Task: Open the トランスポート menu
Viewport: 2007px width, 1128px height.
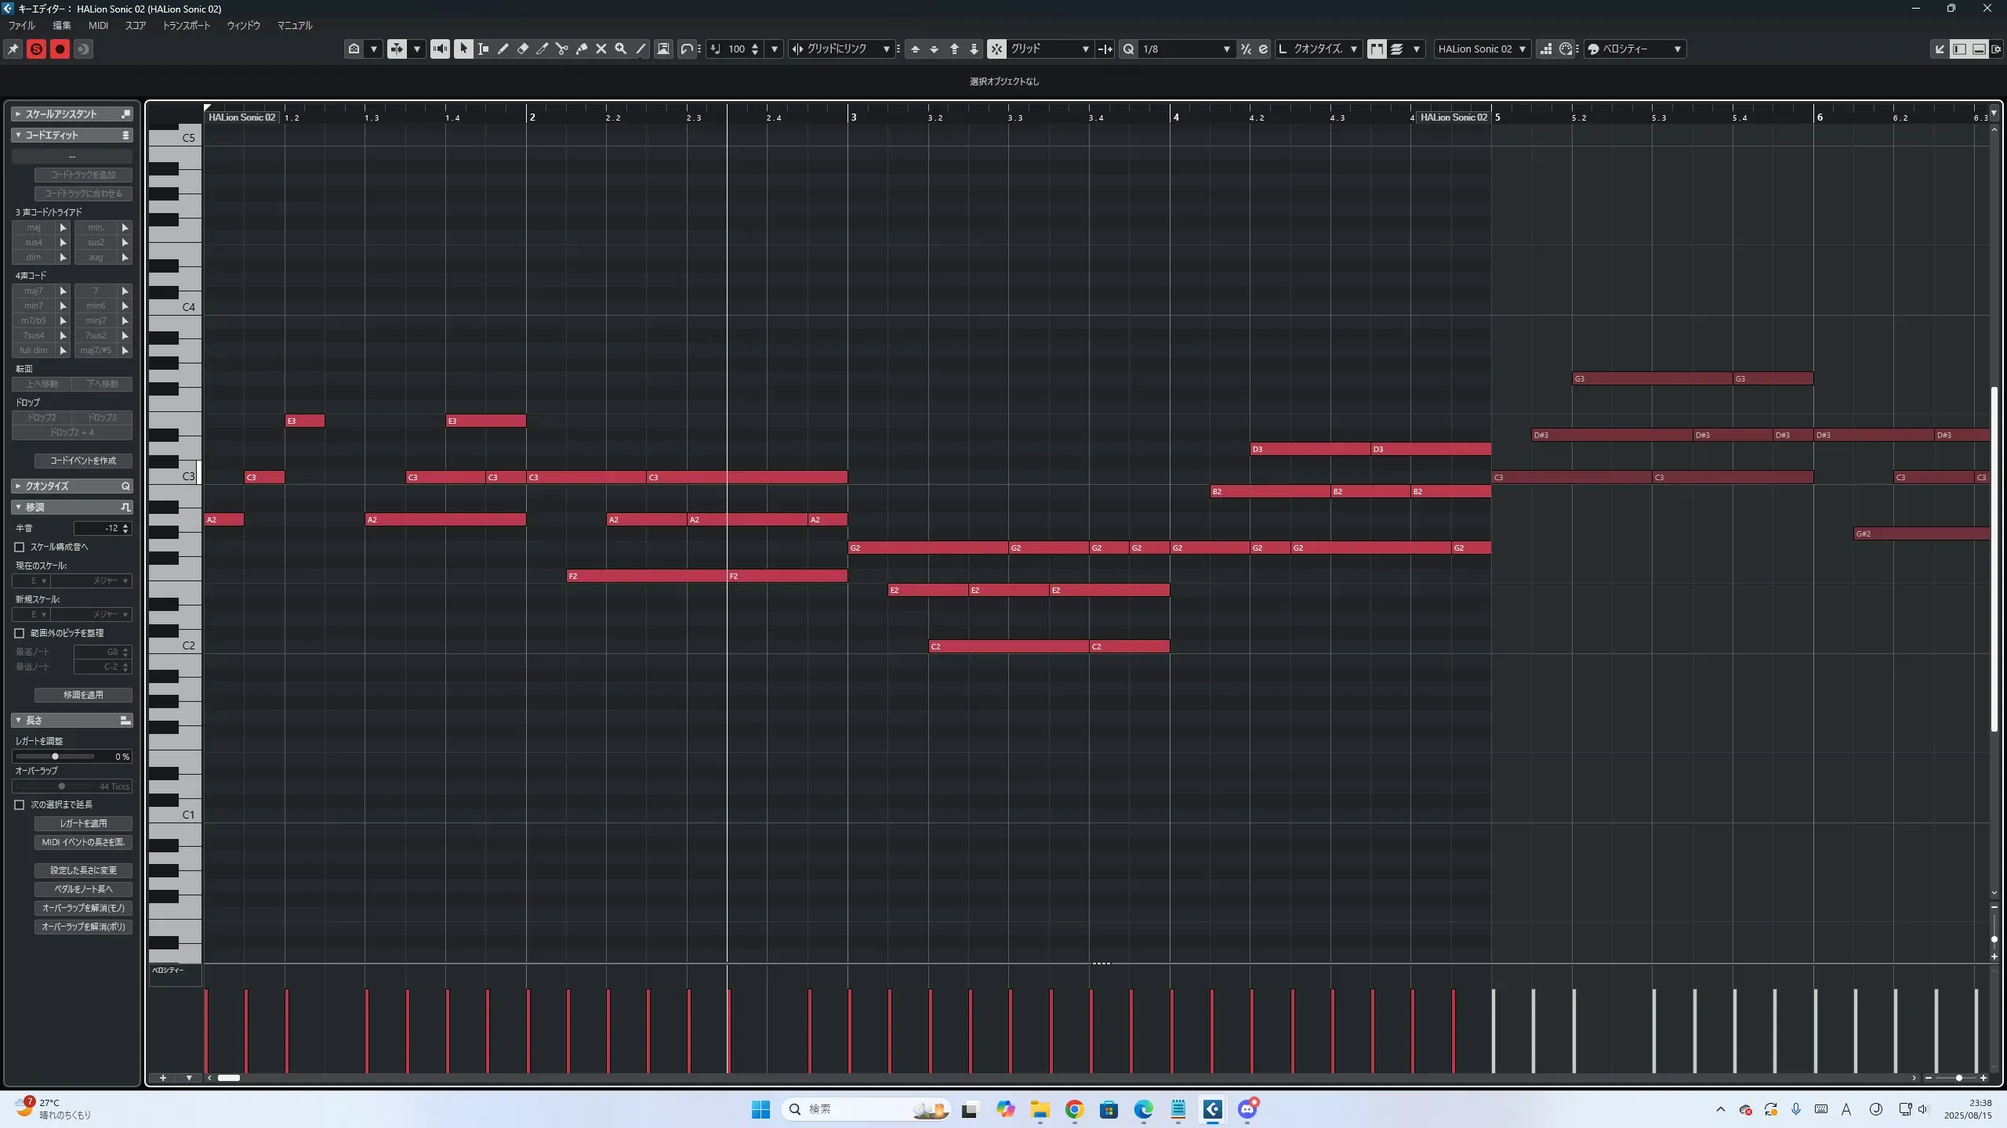Action: [x=186, y=25]
